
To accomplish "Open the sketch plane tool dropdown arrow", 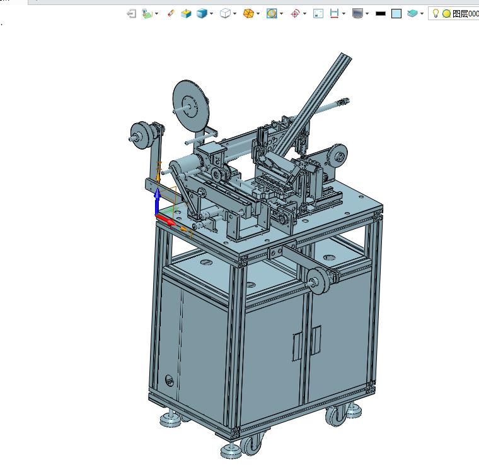I will coord(157,14).
